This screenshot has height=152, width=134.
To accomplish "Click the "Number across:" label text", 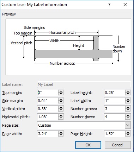I will point(84,109).
